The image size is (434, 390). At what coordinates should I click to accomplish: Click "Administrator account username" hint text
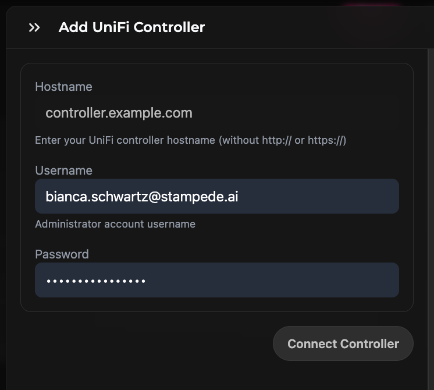point(115,224)
